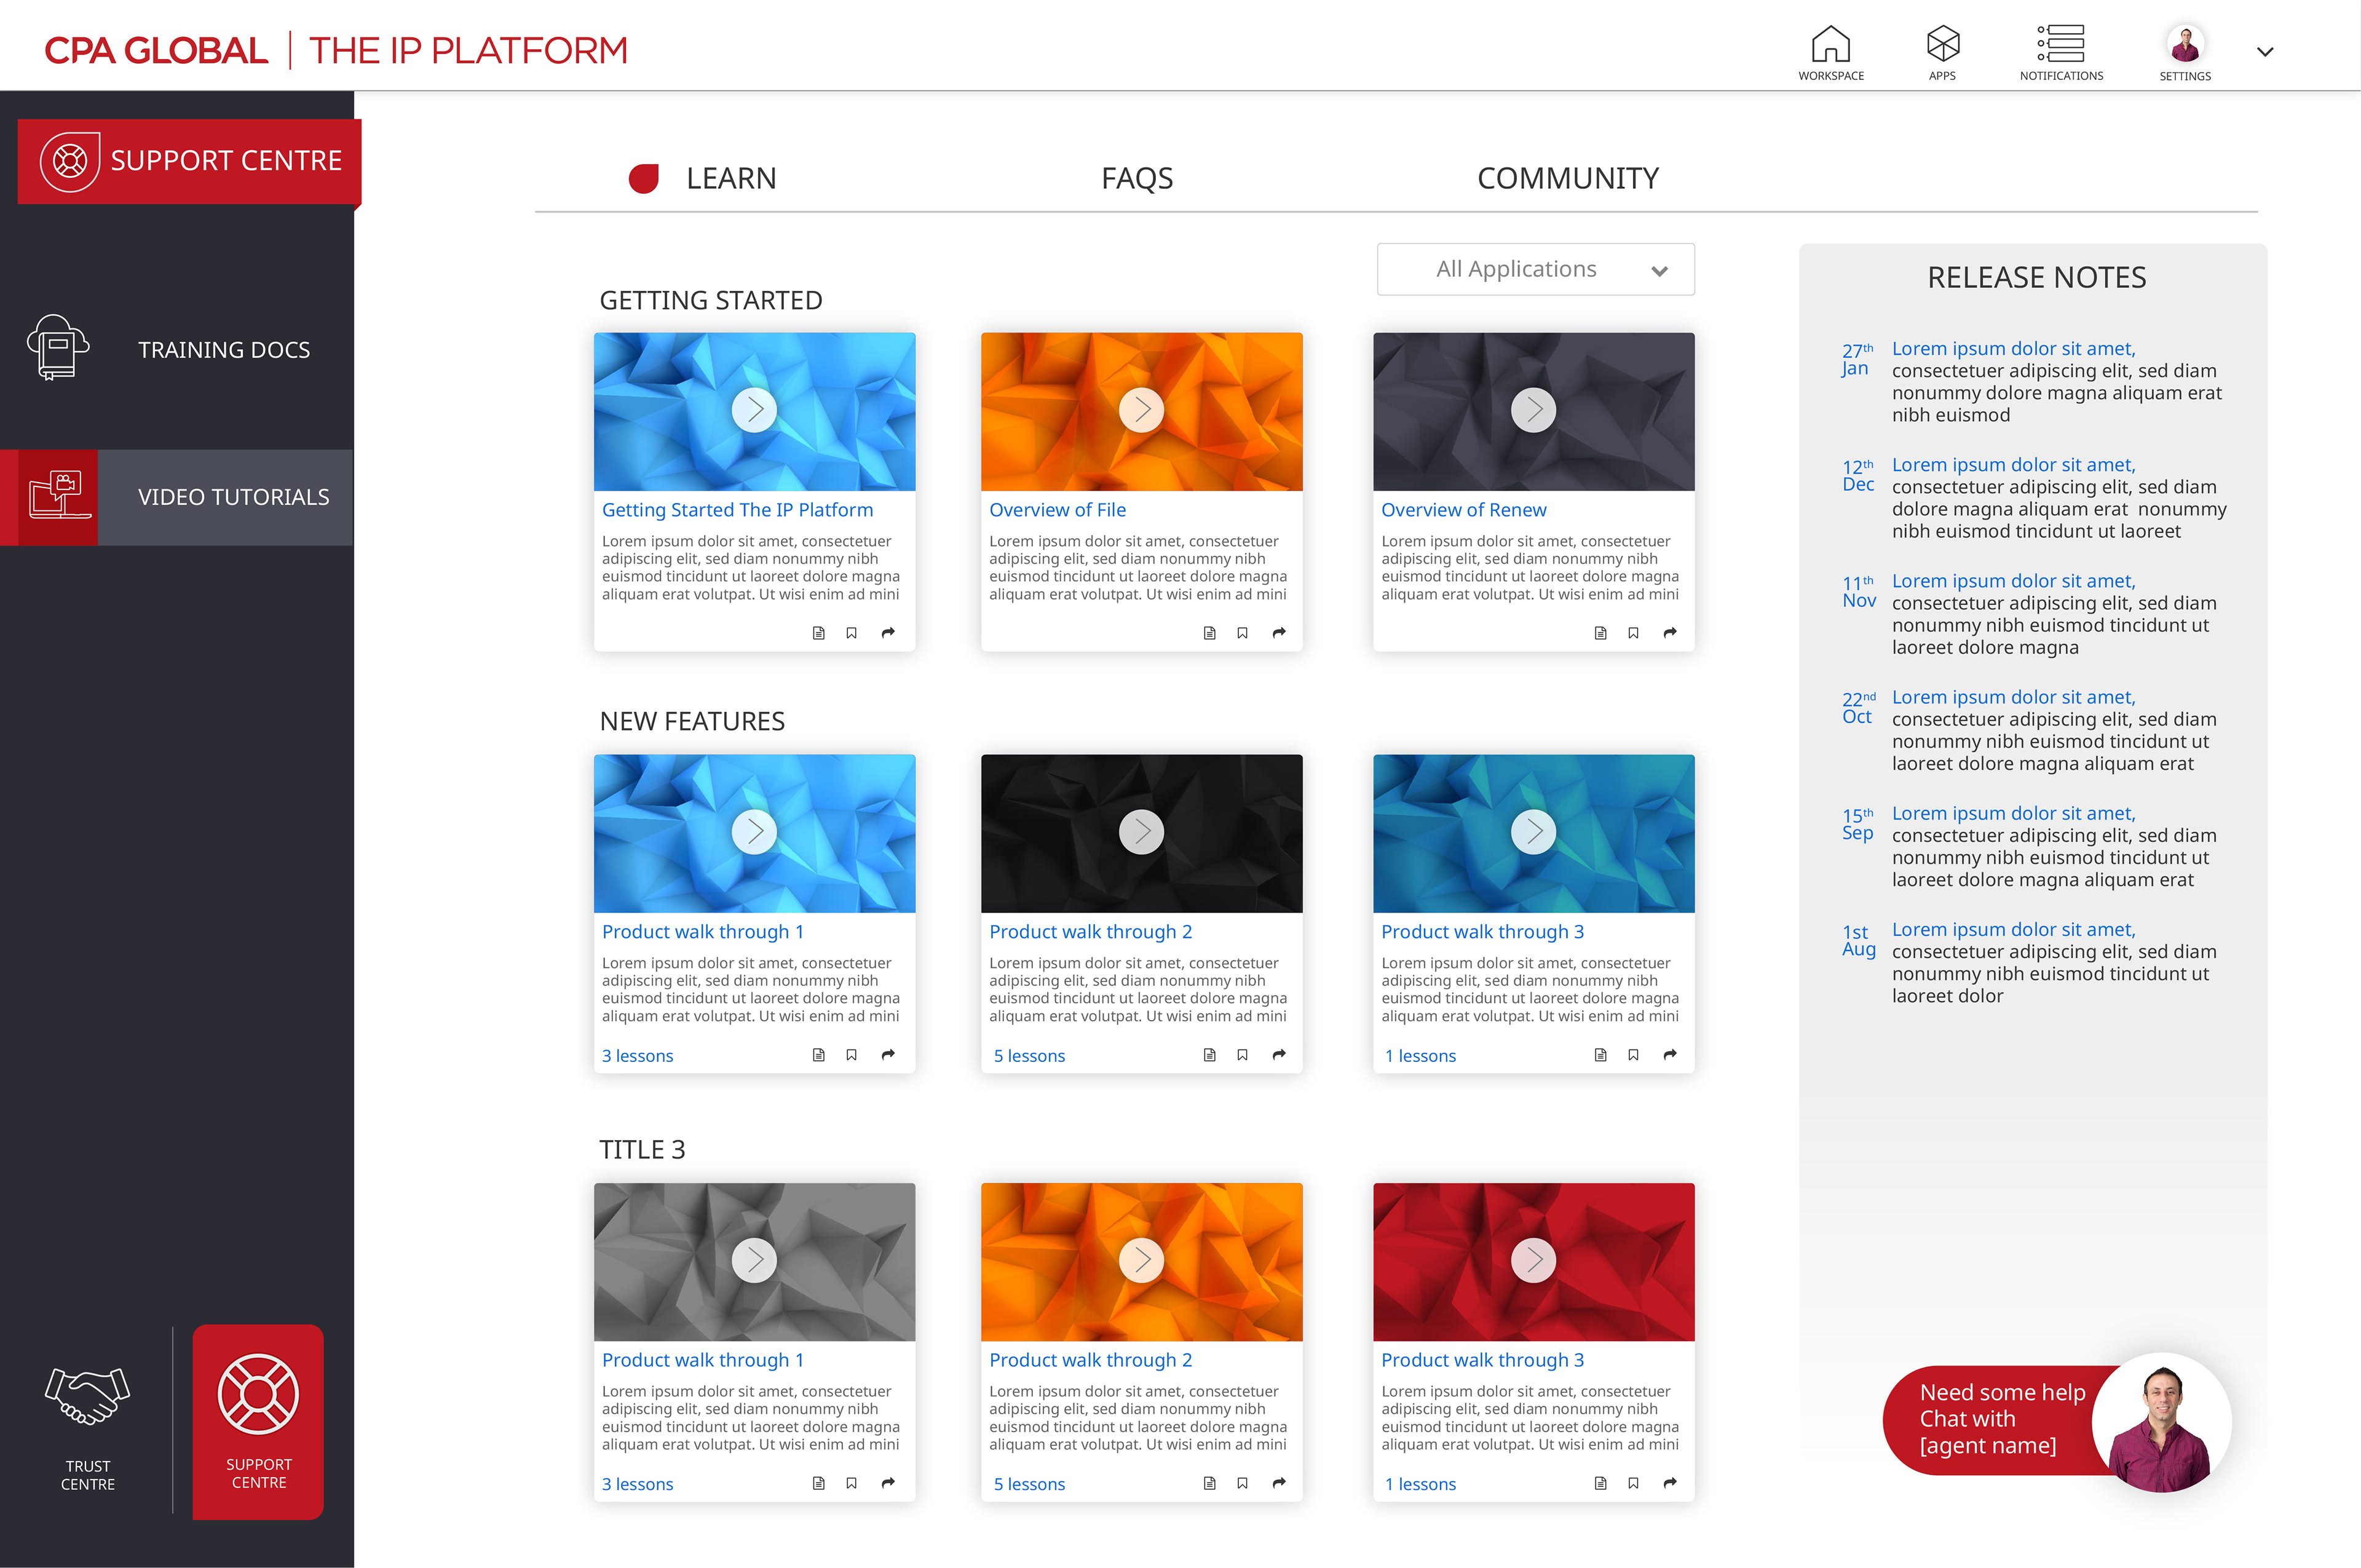Image resolution: width=2361 pixels, height=1568 pixels.
Task: Open the Workspace home icon
Action: (1830, 44)
